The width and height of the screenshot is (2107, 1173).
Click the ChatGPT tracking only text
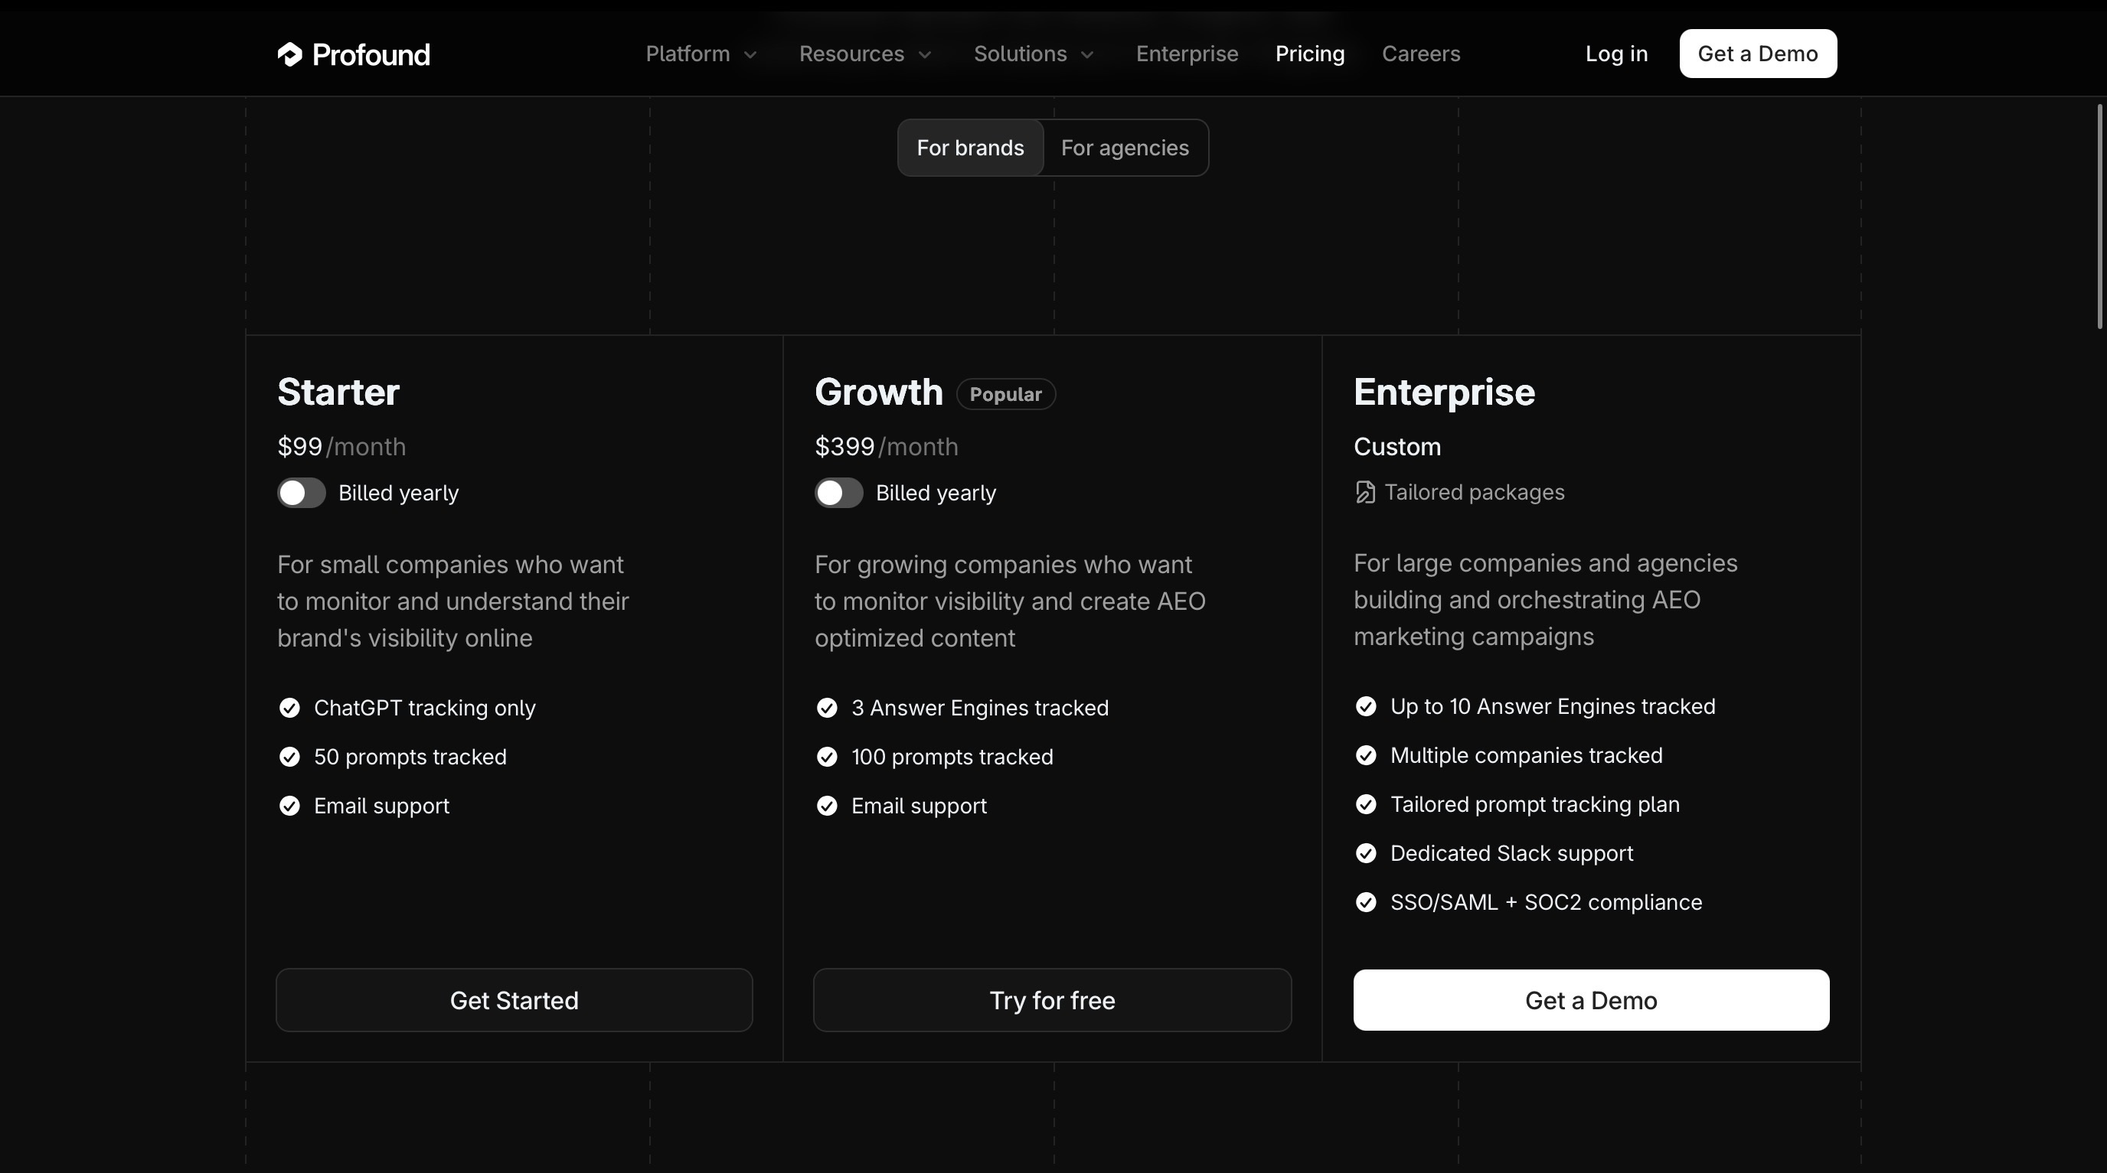[424, 708]
